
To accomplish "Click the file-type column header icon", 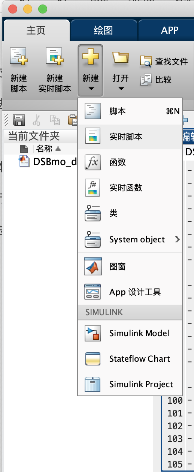I will point(24,149).
